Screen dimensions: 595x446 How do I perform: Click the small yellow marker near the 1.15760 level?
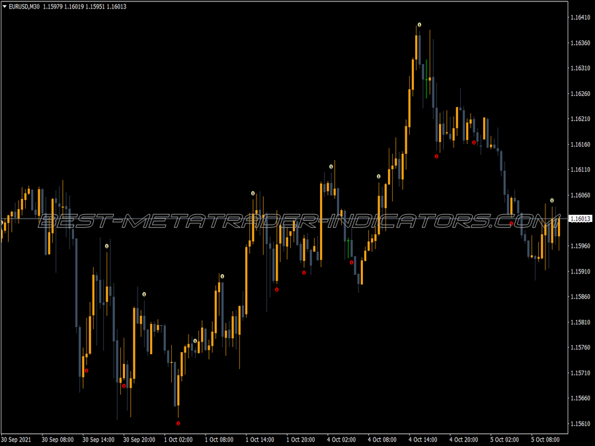pos(195,341)
